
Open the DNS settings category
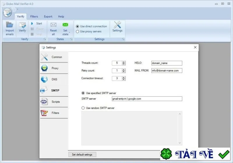(x=54, y=79)
